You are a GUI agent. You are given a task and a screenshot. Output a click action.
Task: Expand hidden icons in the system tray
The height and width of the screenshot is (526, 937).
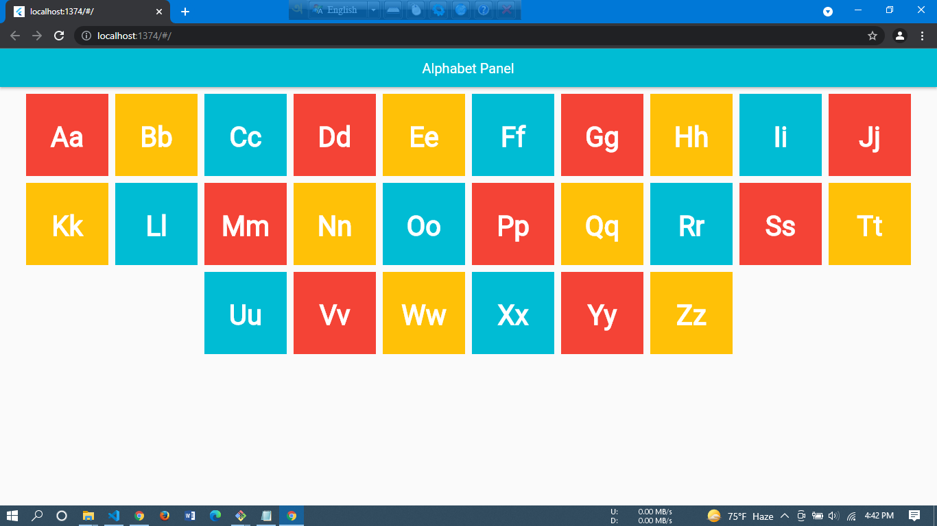785,516
